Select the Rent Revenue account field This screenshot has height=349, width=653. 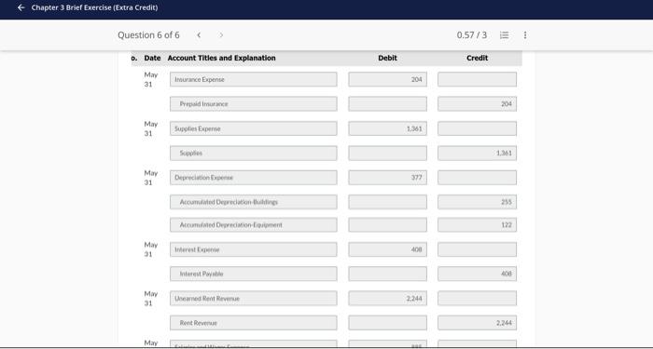[x=253, y=323]
